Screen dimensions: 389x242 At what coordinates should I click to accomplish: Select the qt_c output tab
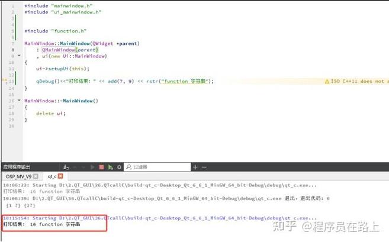(x=52, y=176)
